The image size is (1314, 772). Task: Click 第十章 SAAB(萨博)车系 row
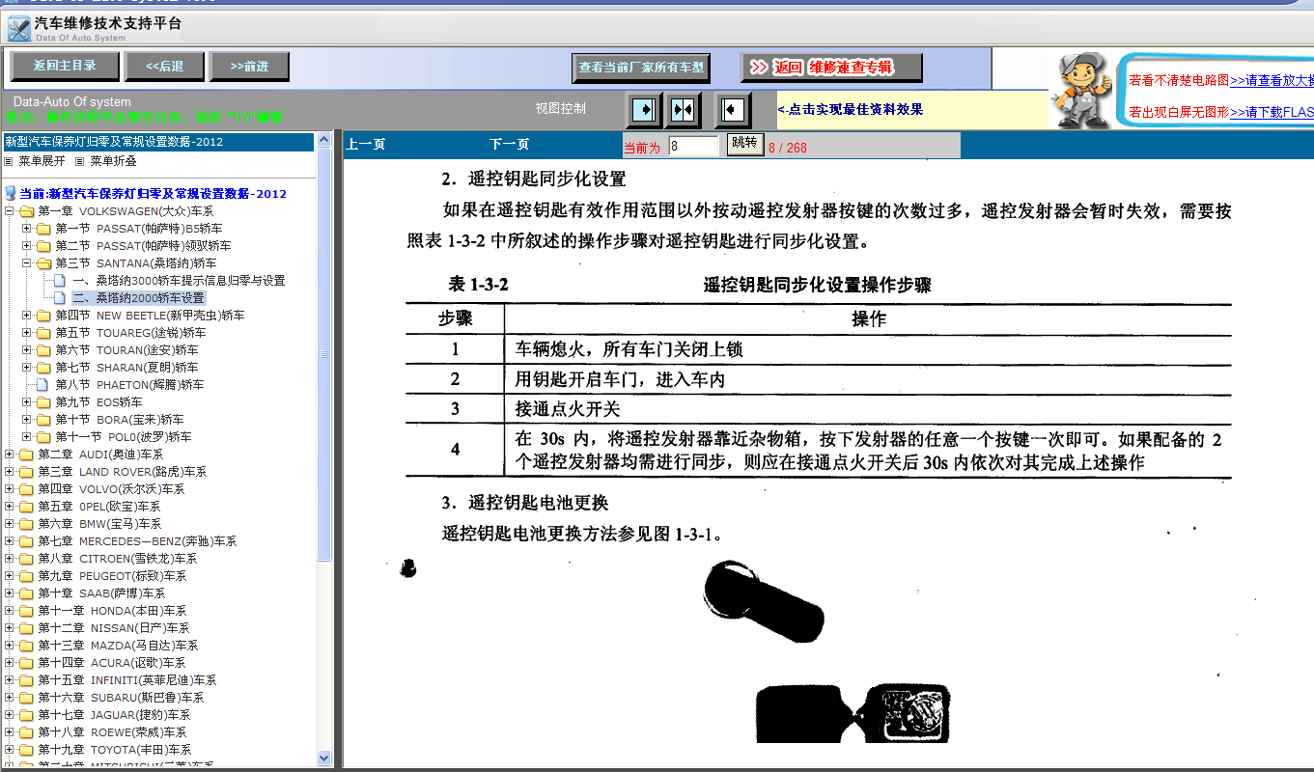[101, 593]
